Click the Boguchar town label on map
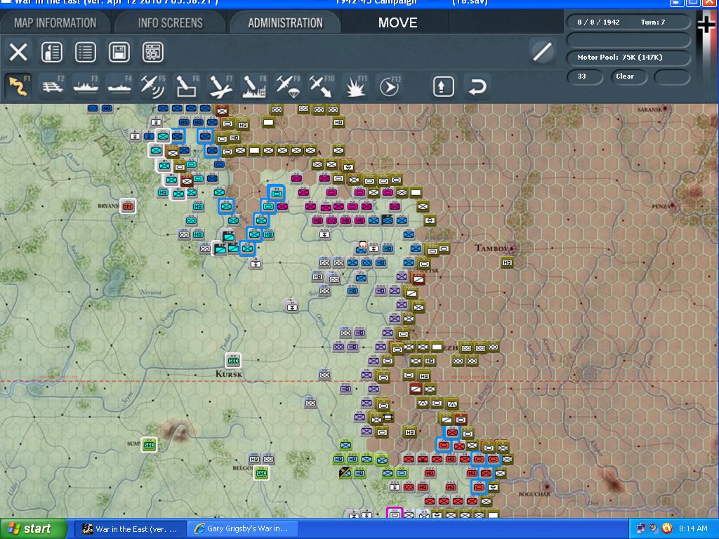This screenshot has height=539, width=719. [x=534, y=494]
